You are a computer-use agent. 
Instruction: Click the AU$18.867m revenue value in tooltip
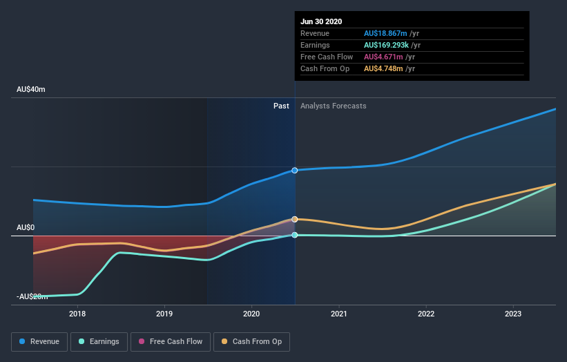pos(385,33)
